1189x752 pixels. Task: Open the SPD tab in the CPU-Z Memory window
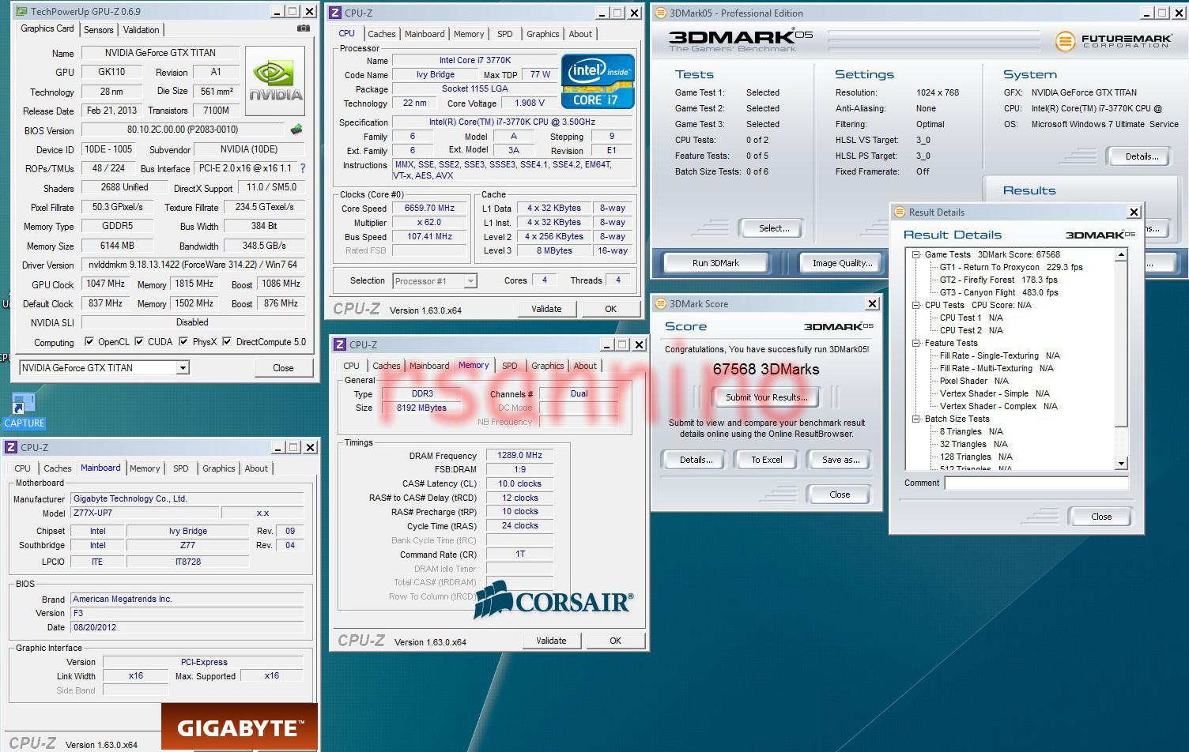[510, 366]
